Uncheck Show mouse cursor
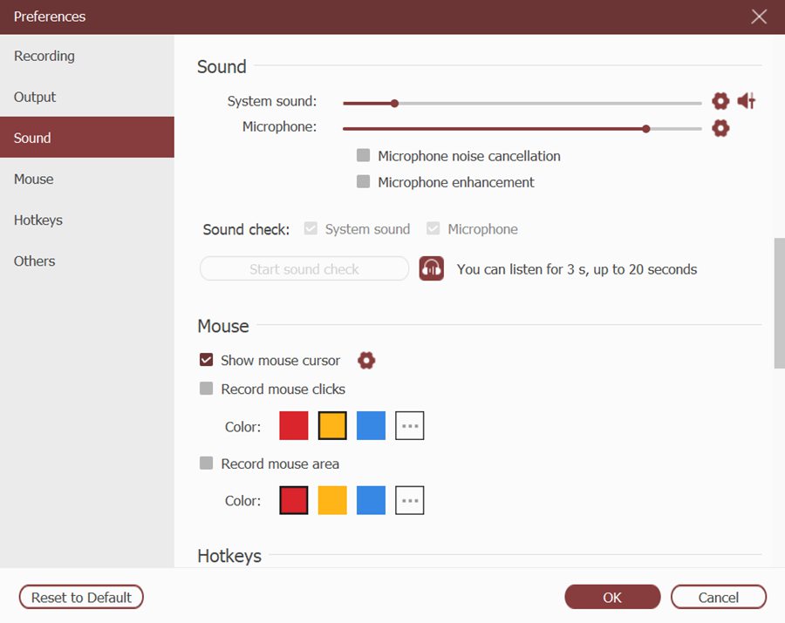 (207, 360)
